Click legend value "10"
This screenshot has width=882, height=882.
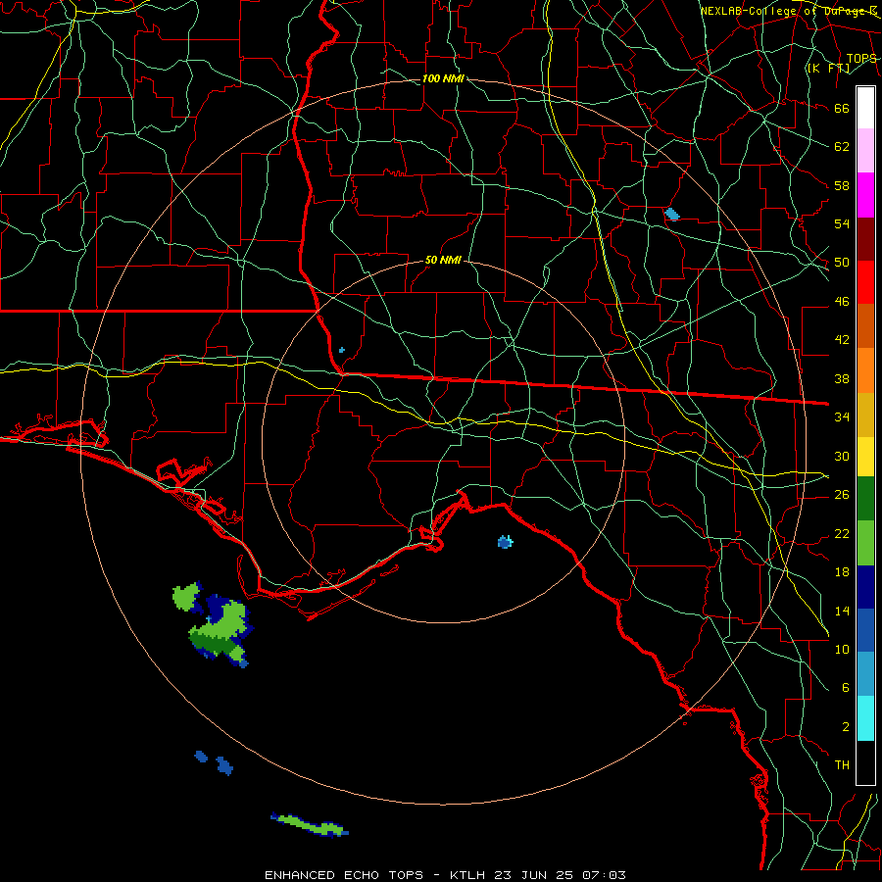click(x=842, y=649)
